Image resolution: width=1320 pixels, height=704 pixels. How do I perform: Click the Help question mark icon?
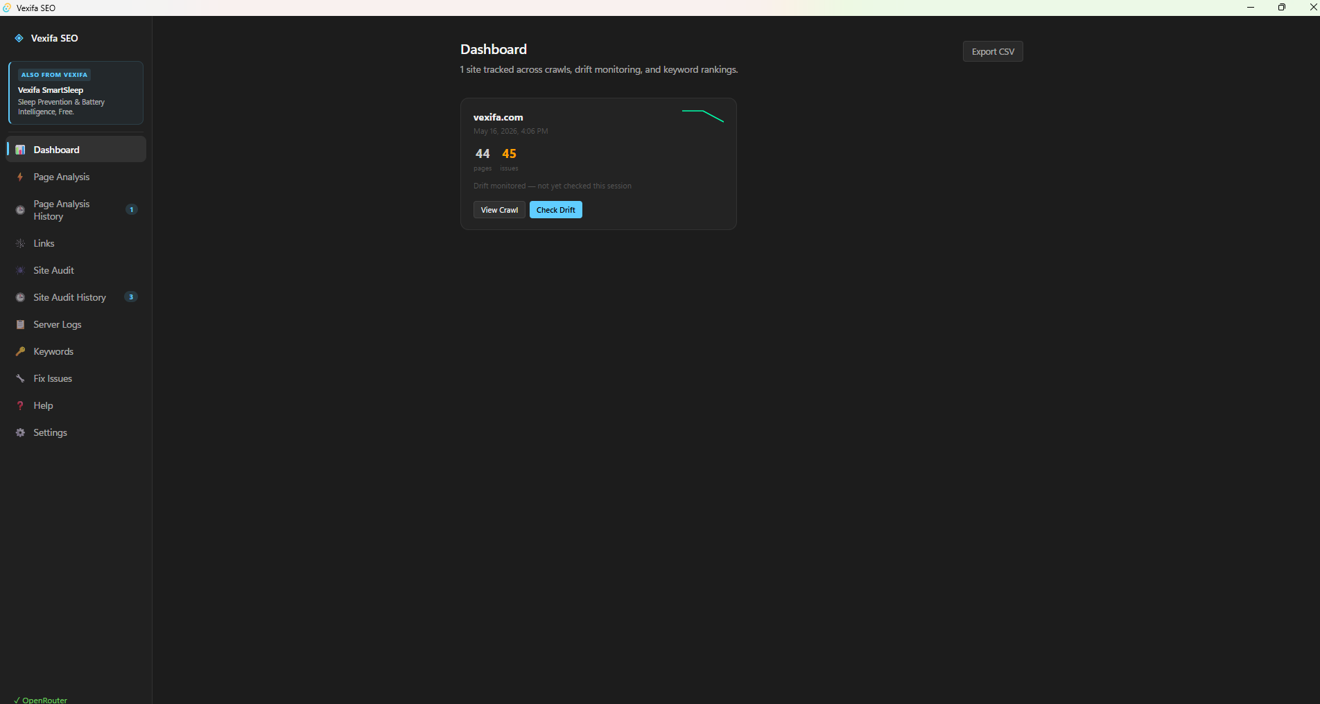20,405
